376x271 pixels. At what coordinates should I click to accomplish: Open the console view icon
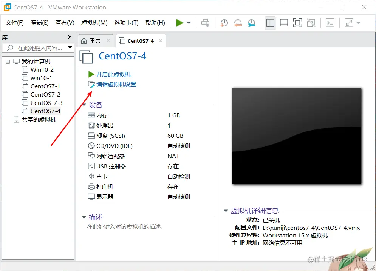(x=330, y=23)
